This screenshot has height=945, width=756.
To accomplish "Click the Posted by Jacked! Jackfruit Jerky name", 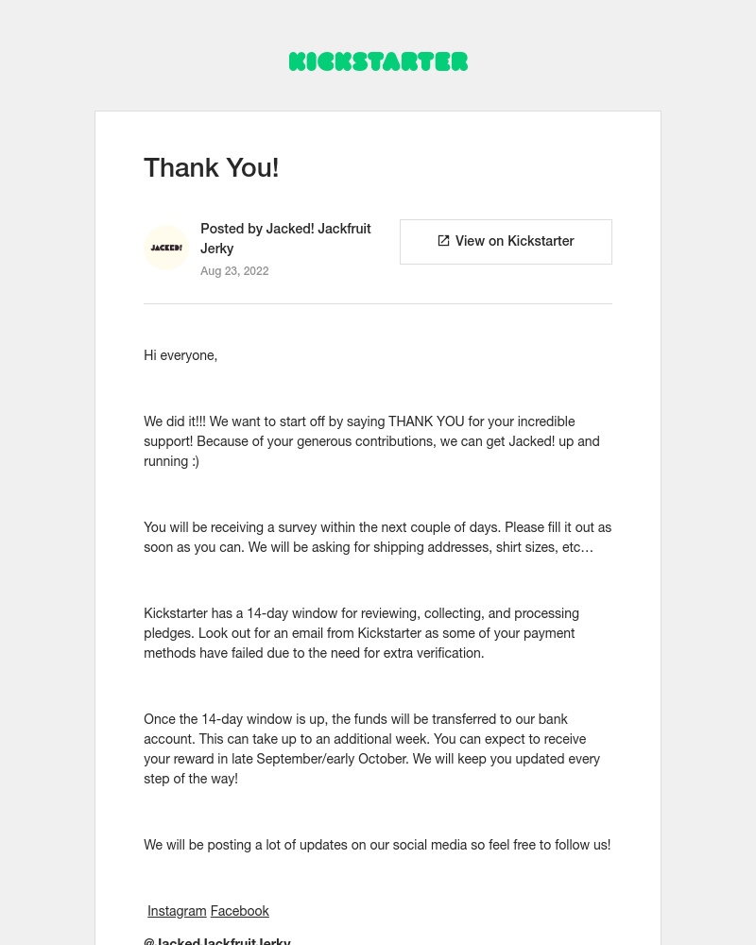I will 285,238.
